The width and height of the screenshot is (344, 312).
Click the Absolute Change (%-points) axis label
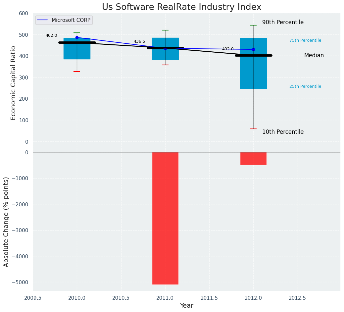click(6, 222)
